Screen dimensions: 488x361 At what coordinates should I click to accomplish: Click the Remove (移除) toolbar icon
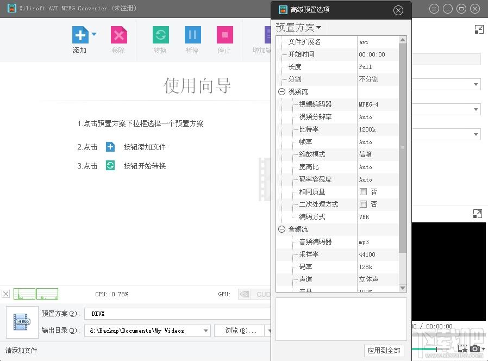point(118,35)
